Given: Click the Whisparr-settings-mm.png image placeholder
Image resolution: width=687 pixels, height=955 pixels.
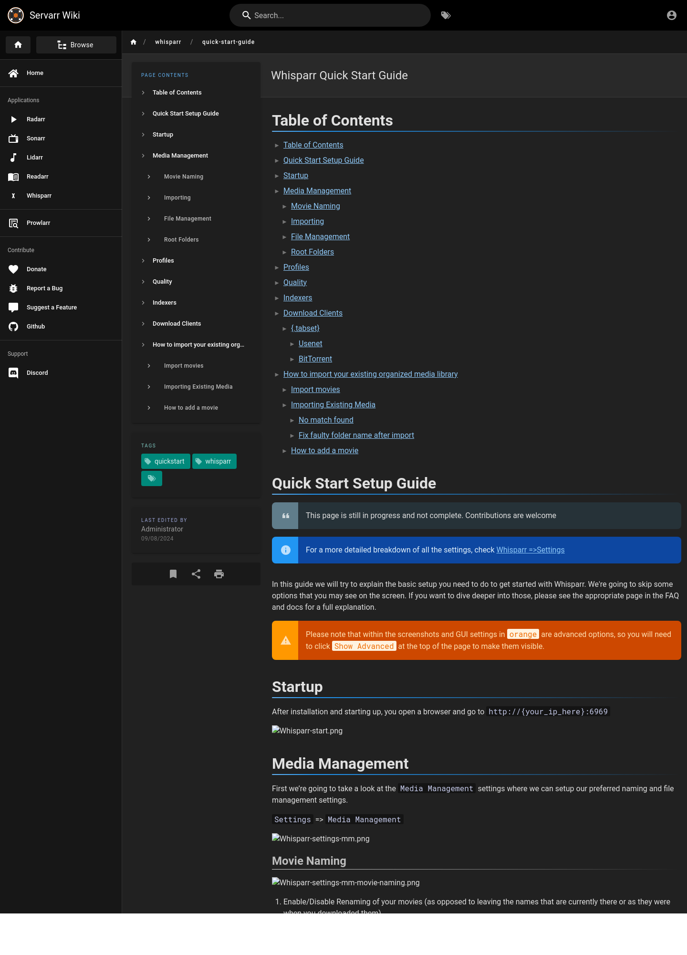Looking at the screenshot, I should (321, 838).
